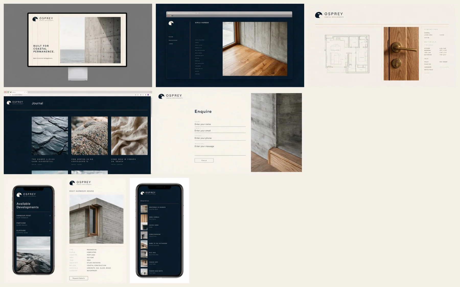460x287 pixels.
Task: Tap the first thumbnail in the Shortlist
Action: (144, 209)
